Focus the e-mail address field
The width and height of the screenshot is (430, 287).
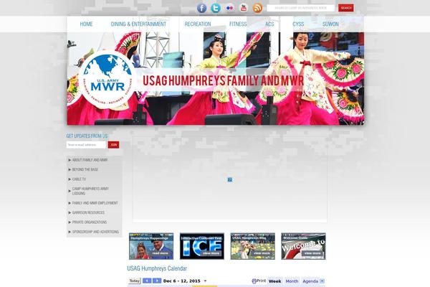(x=86, y=145)
